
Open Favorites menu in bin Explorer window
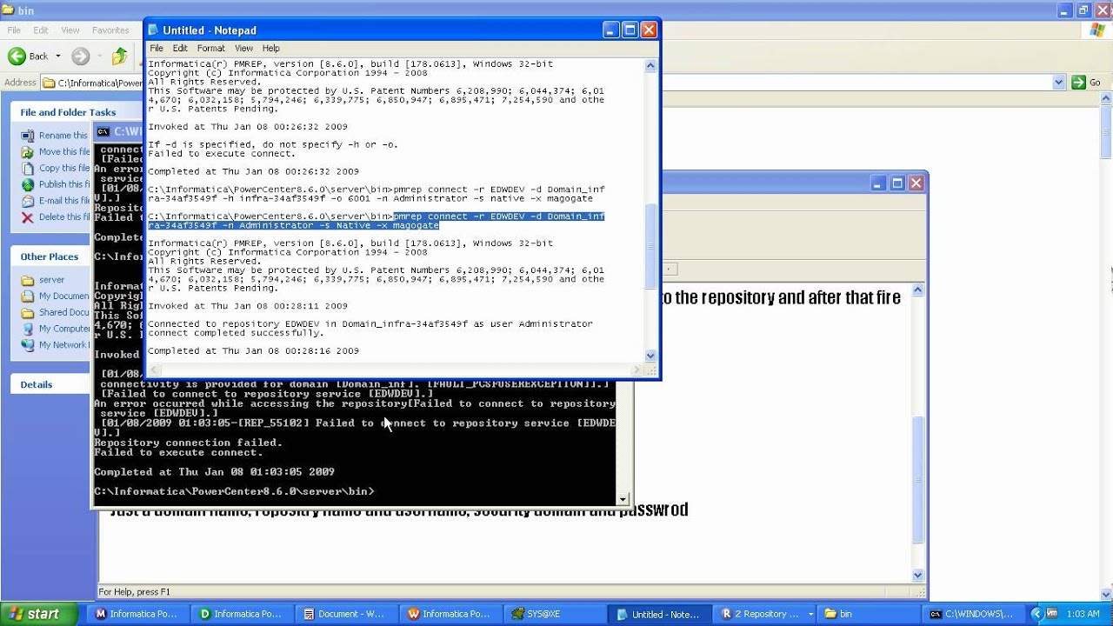pyautogui.click(x=110, y=30)
